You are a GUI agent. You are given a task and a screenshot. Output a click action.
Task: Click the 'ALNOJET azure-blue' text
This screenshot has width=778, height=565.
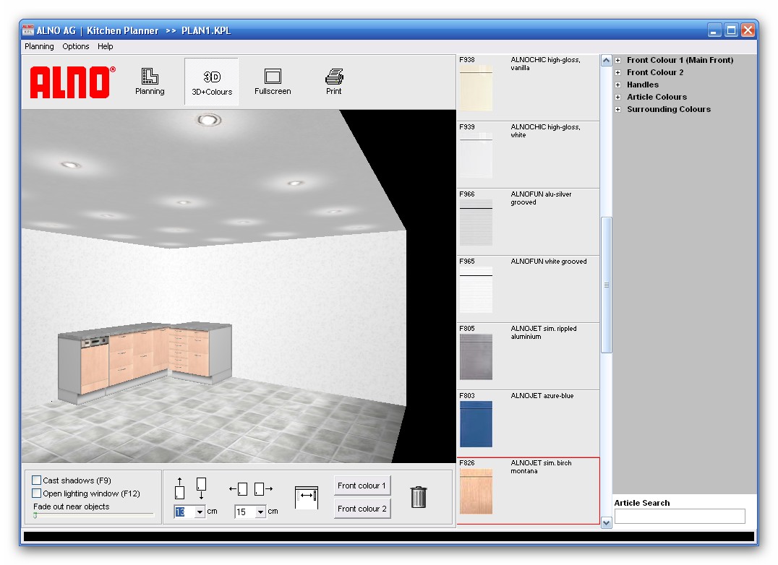pos(542,395)
